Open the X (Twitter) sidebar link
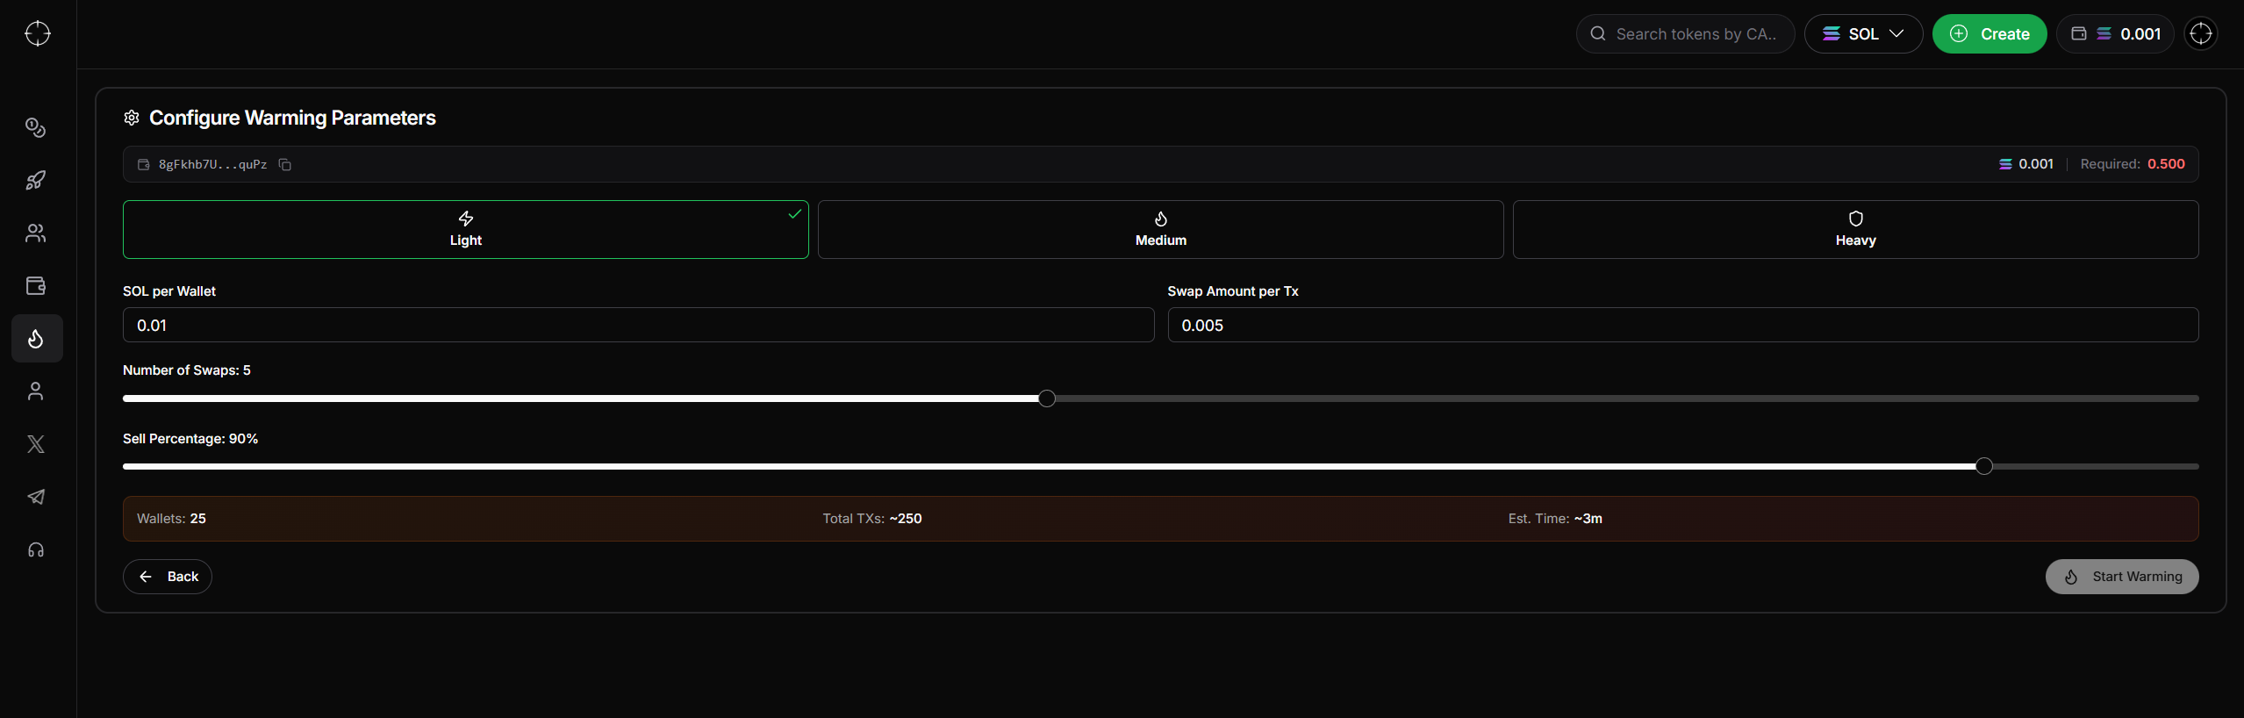 click(x=36, y=444)
